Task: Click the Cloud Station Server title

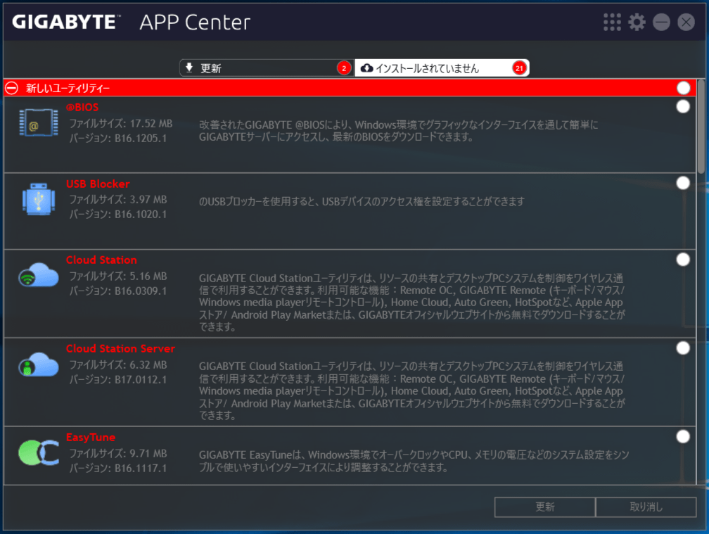Action: tap(120, 349)
